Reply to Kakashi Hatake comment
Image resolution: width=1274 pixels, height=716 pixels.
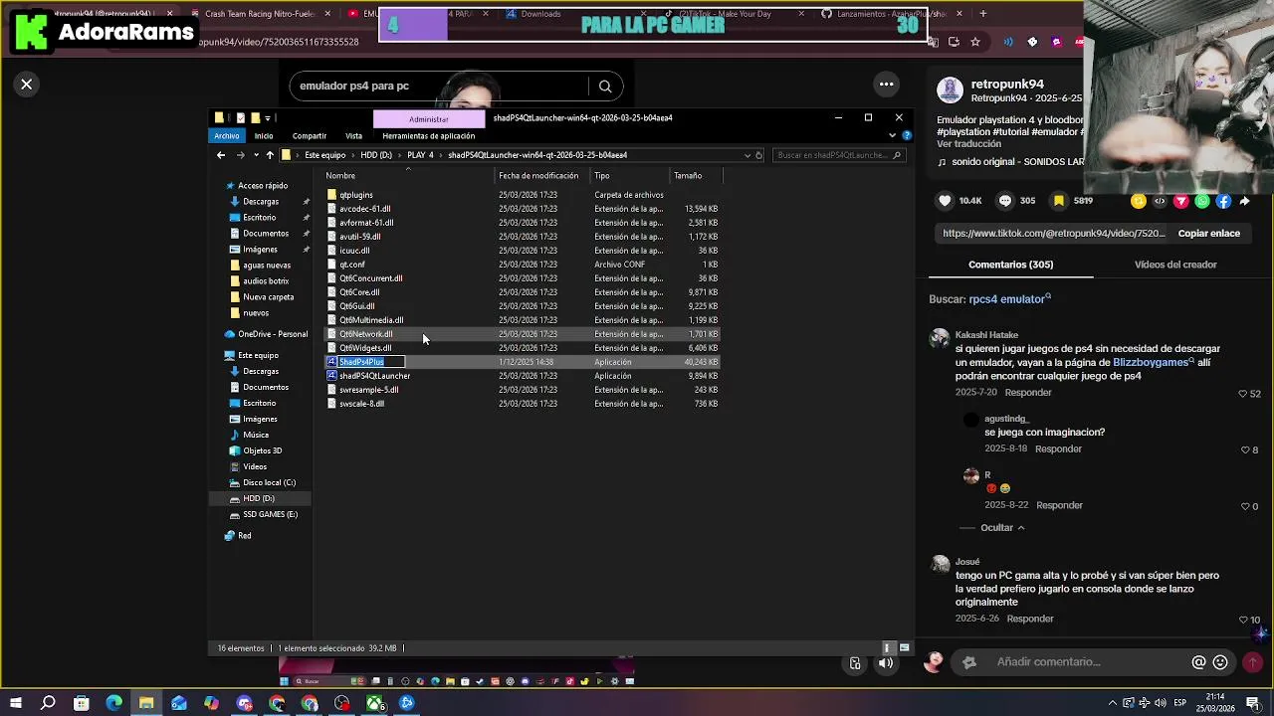(x=1028, y=393)
